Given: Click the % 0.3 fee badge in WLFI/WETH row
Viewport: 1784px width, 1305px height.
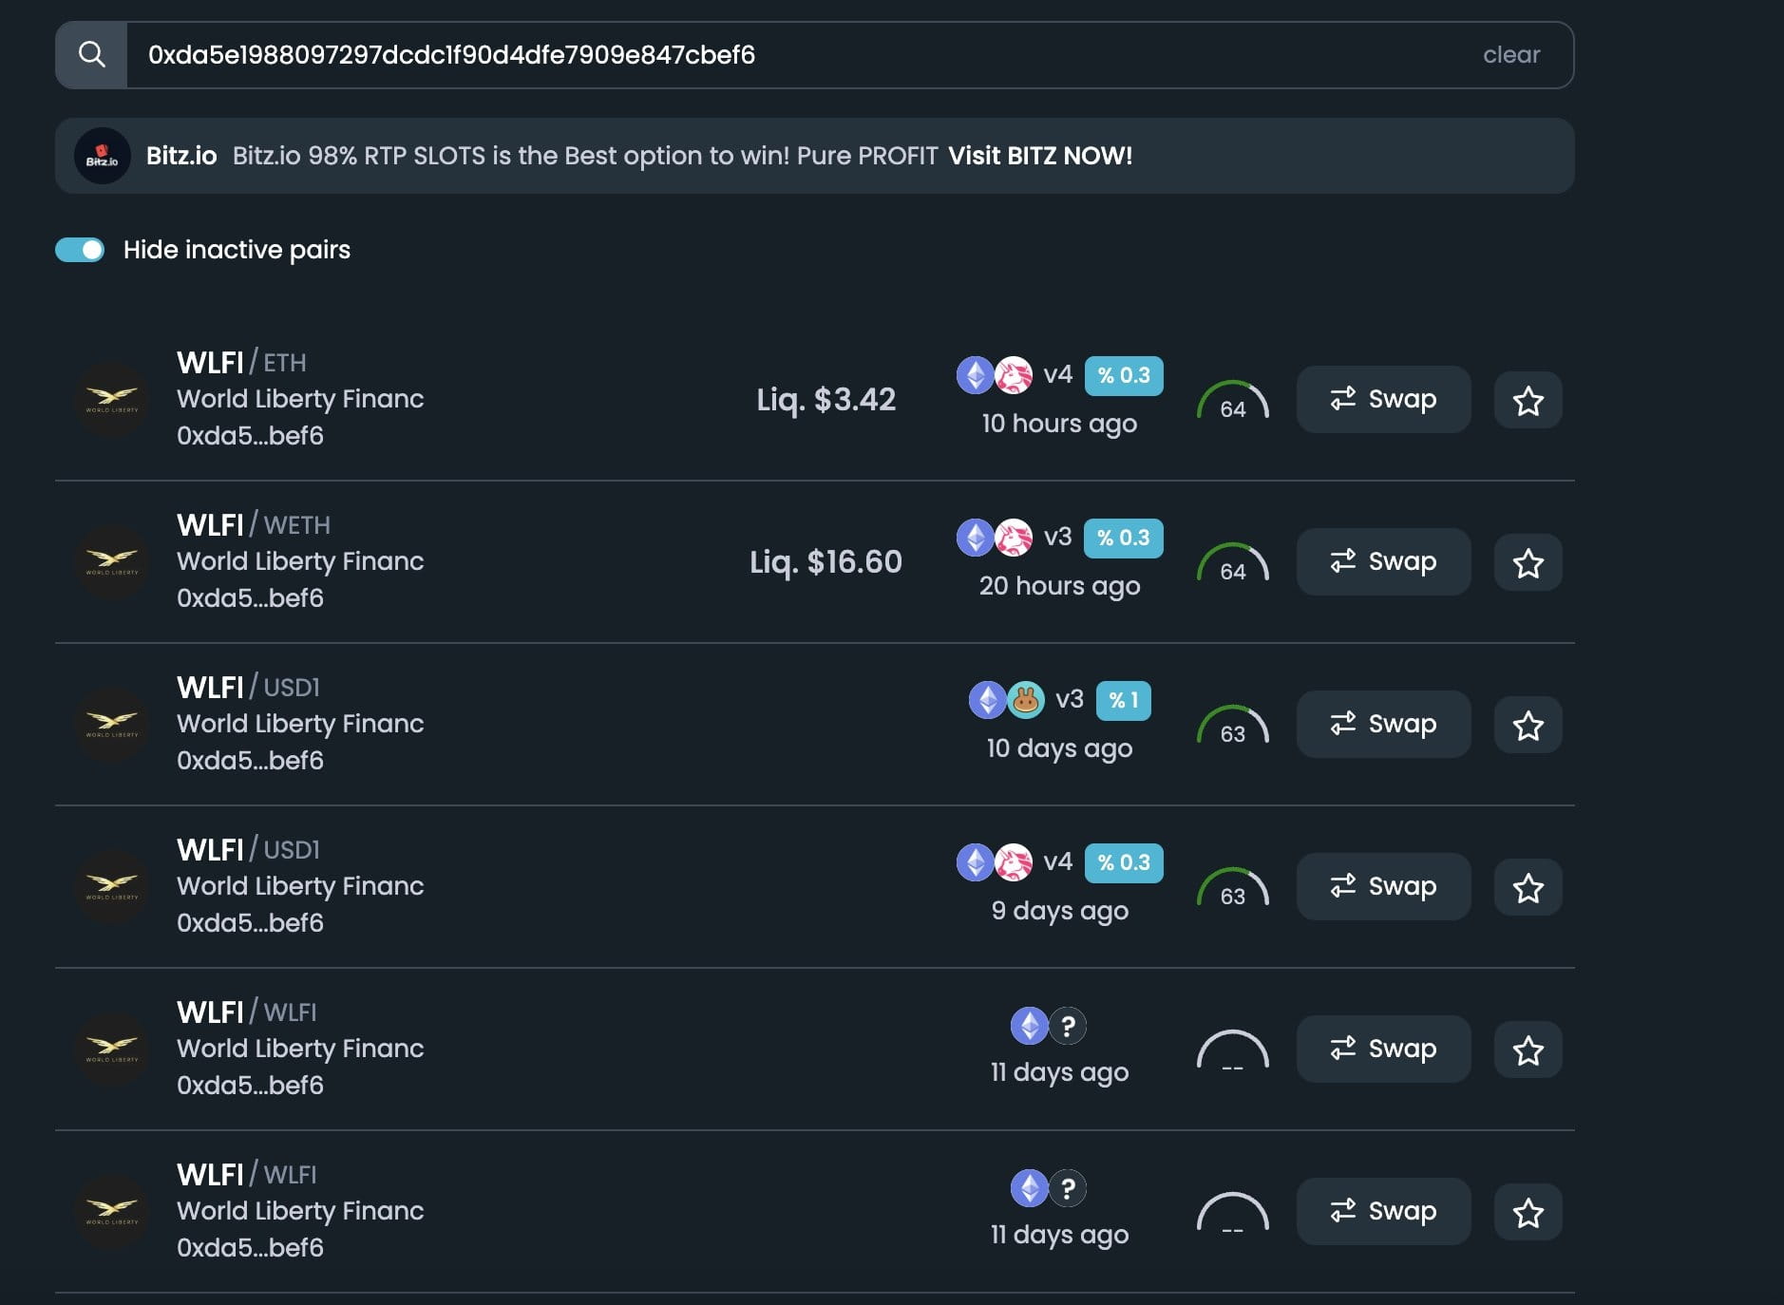Looking at the screenshot, I should coord(1124,538).
